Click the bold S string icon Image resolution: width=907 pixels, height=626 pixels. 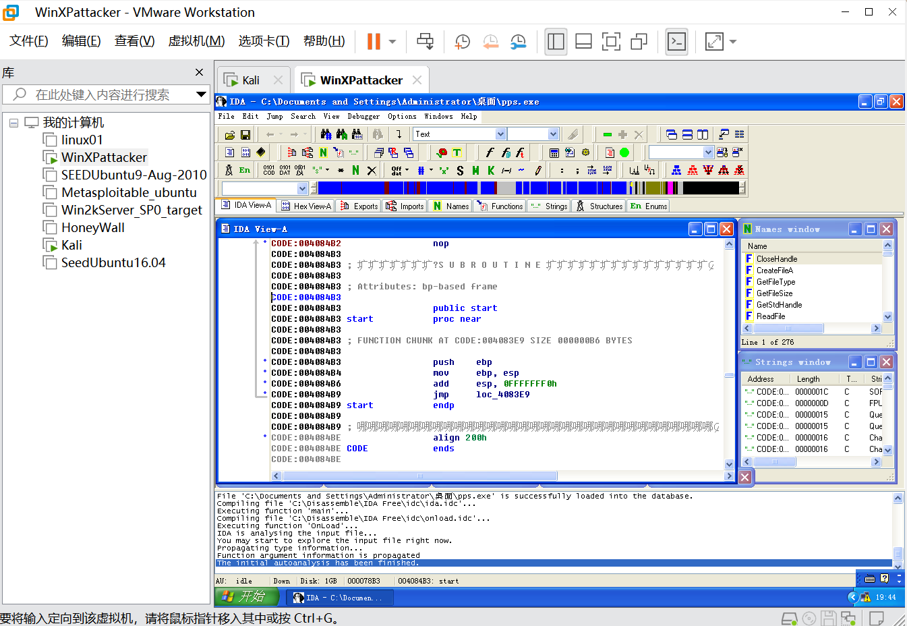pos(460,171)
